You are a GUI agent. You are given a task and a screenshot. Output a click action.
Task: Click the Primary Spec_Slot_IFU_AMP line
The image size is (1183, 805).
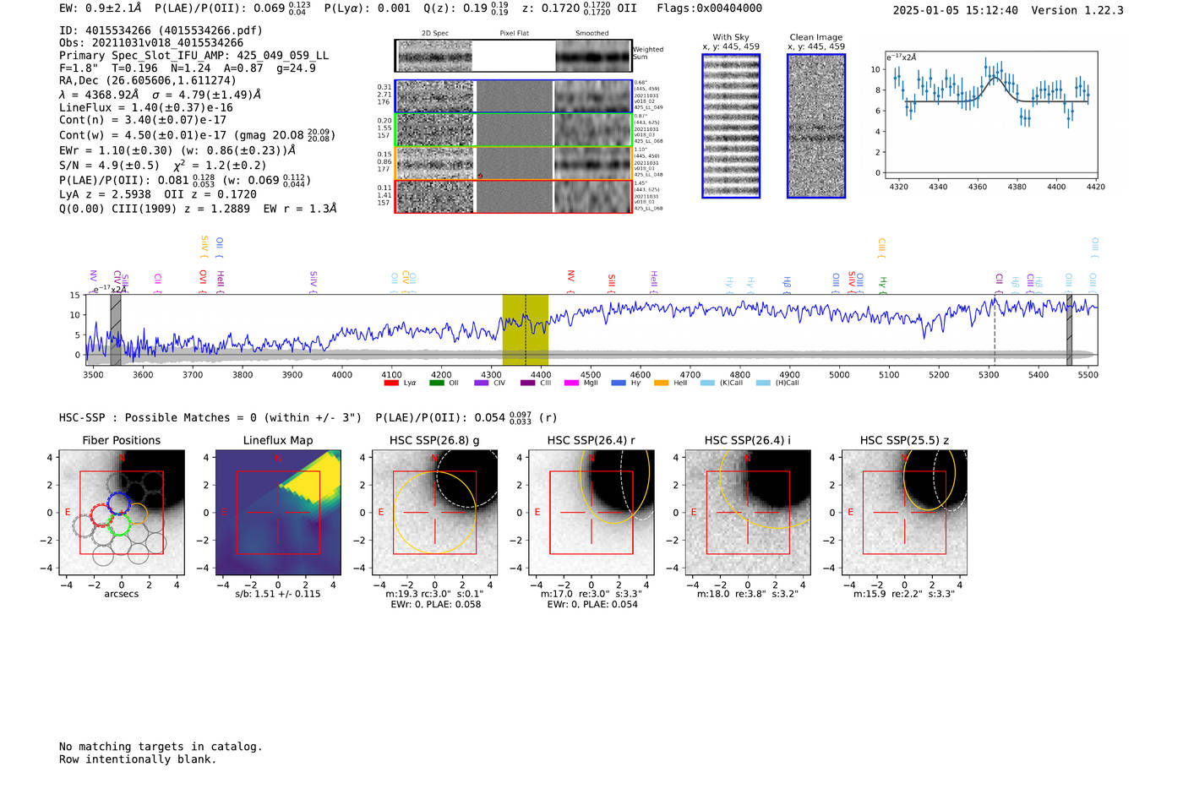pos(194,56)
